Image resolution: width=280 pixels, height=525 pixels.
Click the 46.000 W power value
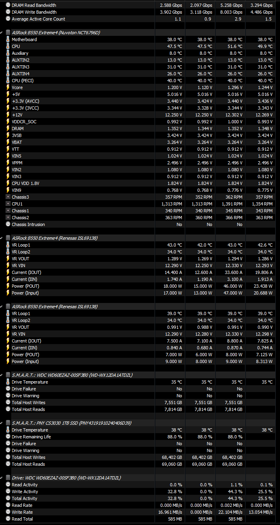(x=232, y=286)
